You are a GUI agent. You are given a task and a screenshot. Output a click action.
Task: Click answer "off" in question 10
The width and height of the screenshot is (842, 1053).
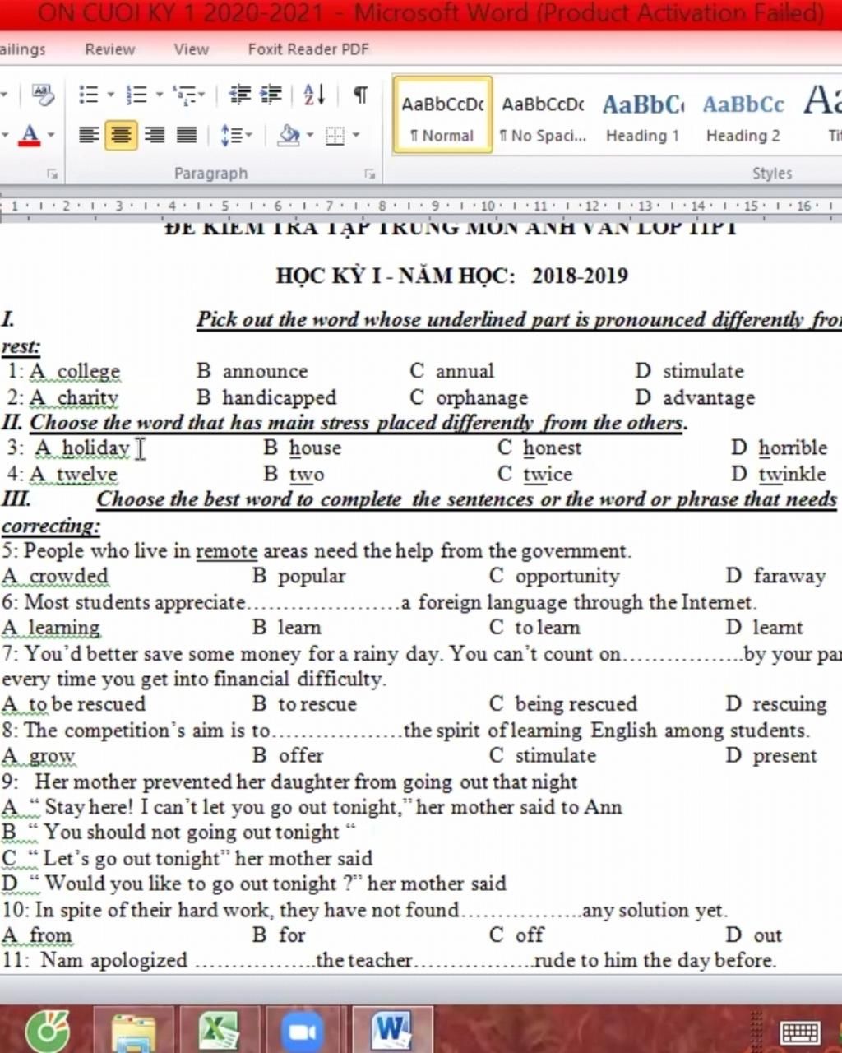(x=530, y=935)
